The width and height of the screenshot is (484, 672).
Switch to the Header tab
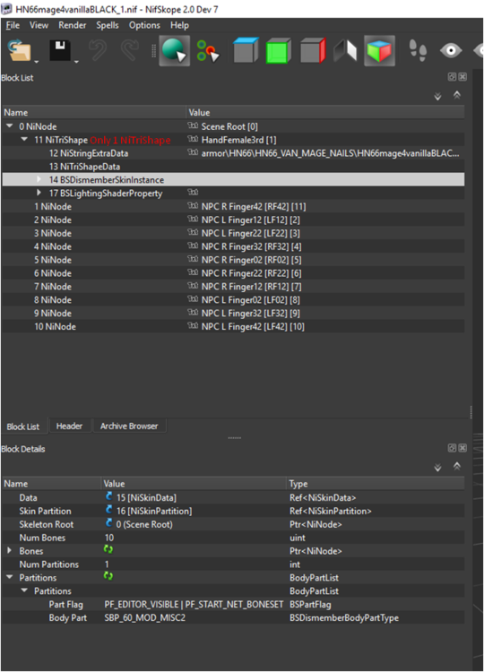pos(69,426)
